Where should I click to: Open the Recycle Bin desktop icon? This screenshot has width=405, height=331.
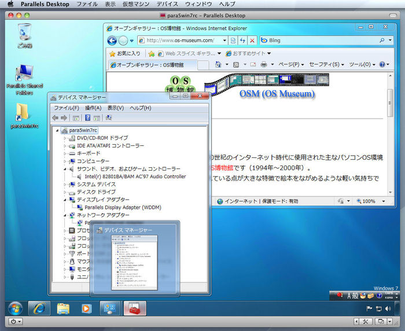25,35
